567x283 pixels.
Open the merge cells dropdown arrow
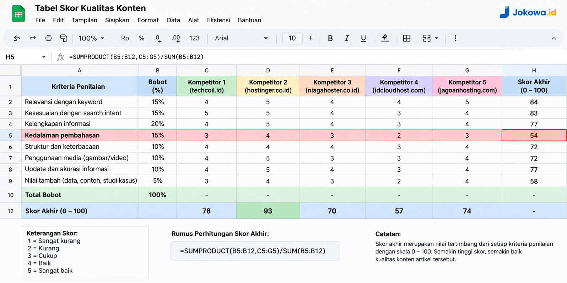click(437, 38)
